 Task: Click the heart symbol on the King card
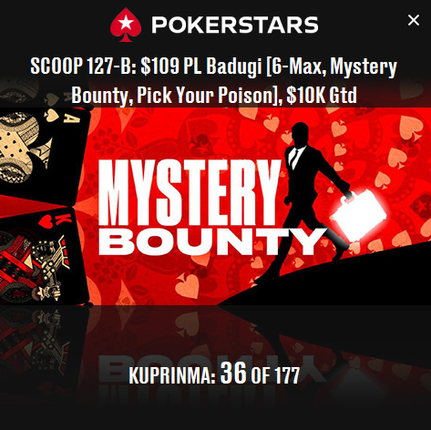tap(46, 221)
